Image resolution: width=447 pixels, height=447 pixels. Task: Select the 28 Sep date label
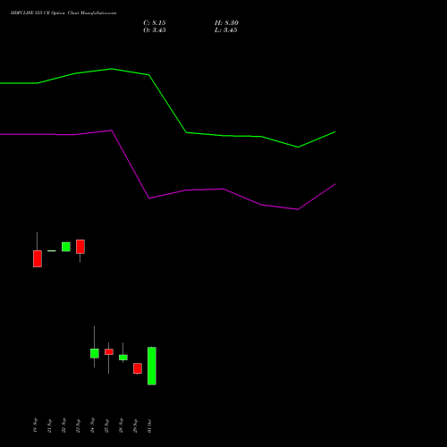point(121,426)
